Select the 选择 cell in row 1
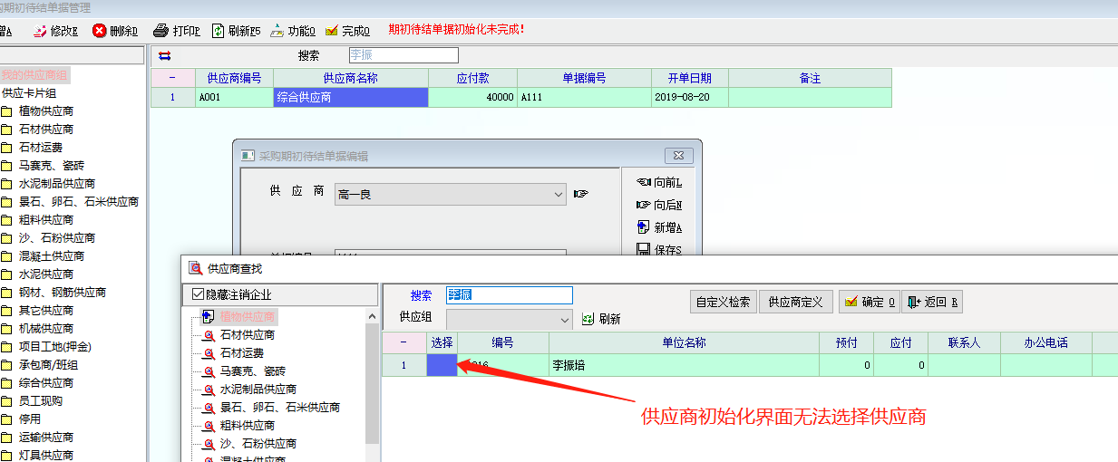This screenshot has height=462, width=1118. (x=442, y=365)
